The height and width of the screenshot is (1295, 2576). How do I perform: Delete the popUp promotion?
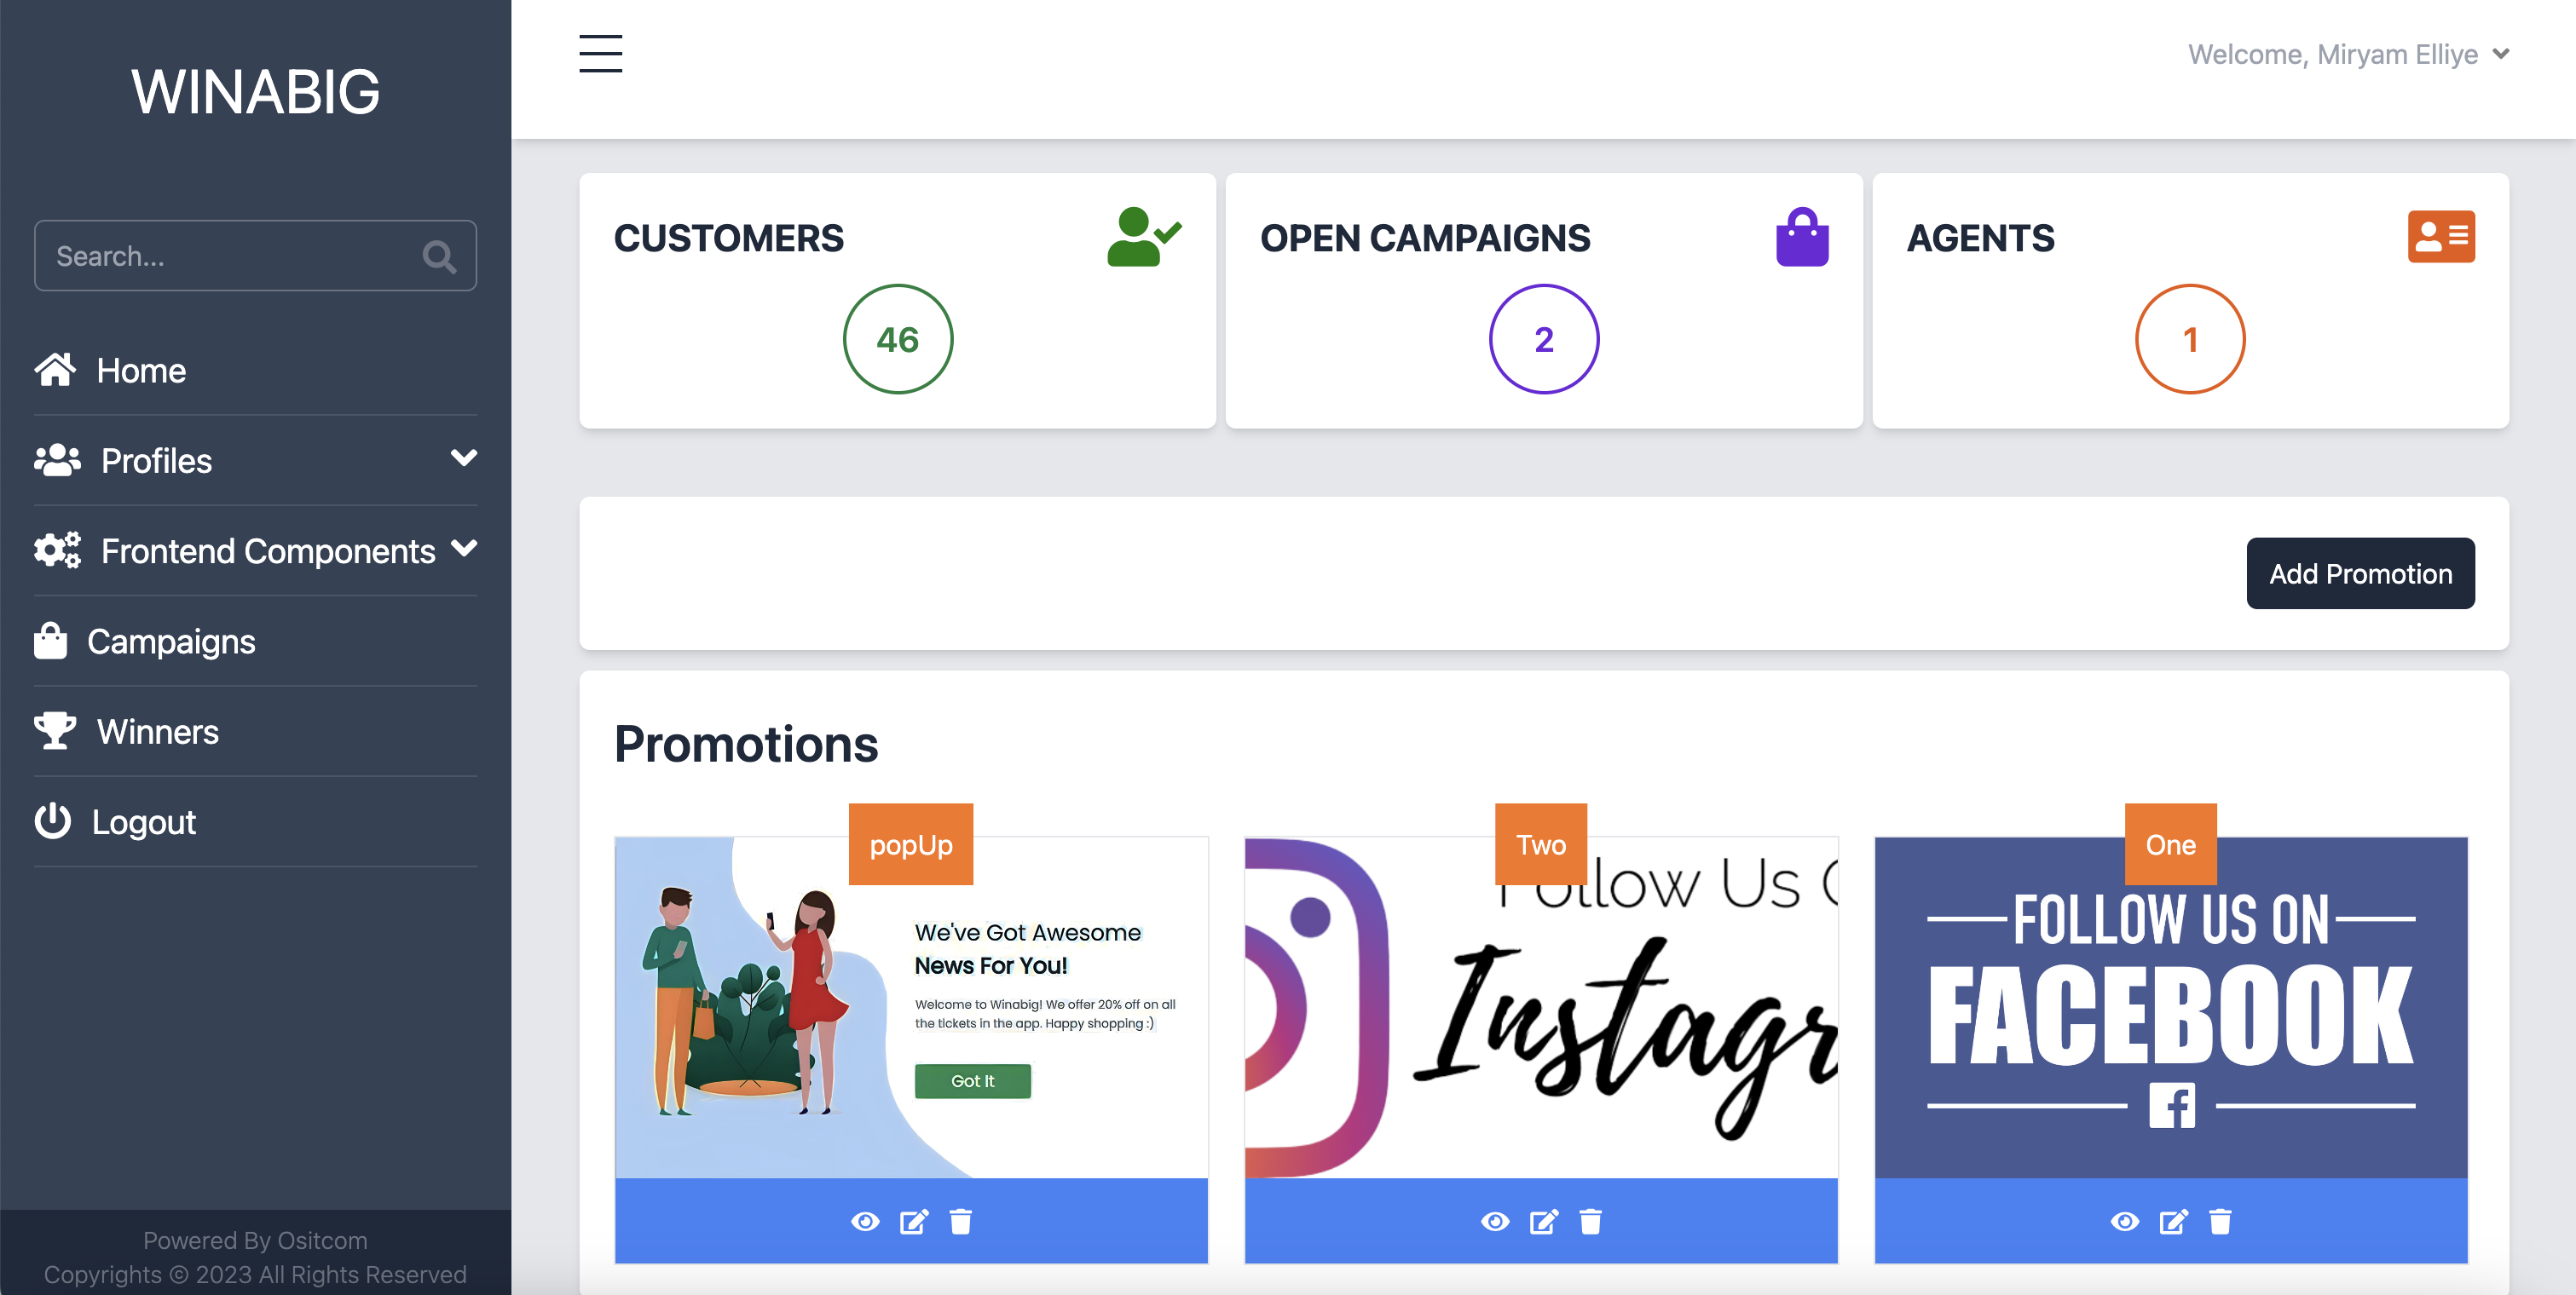point(961,1221)
